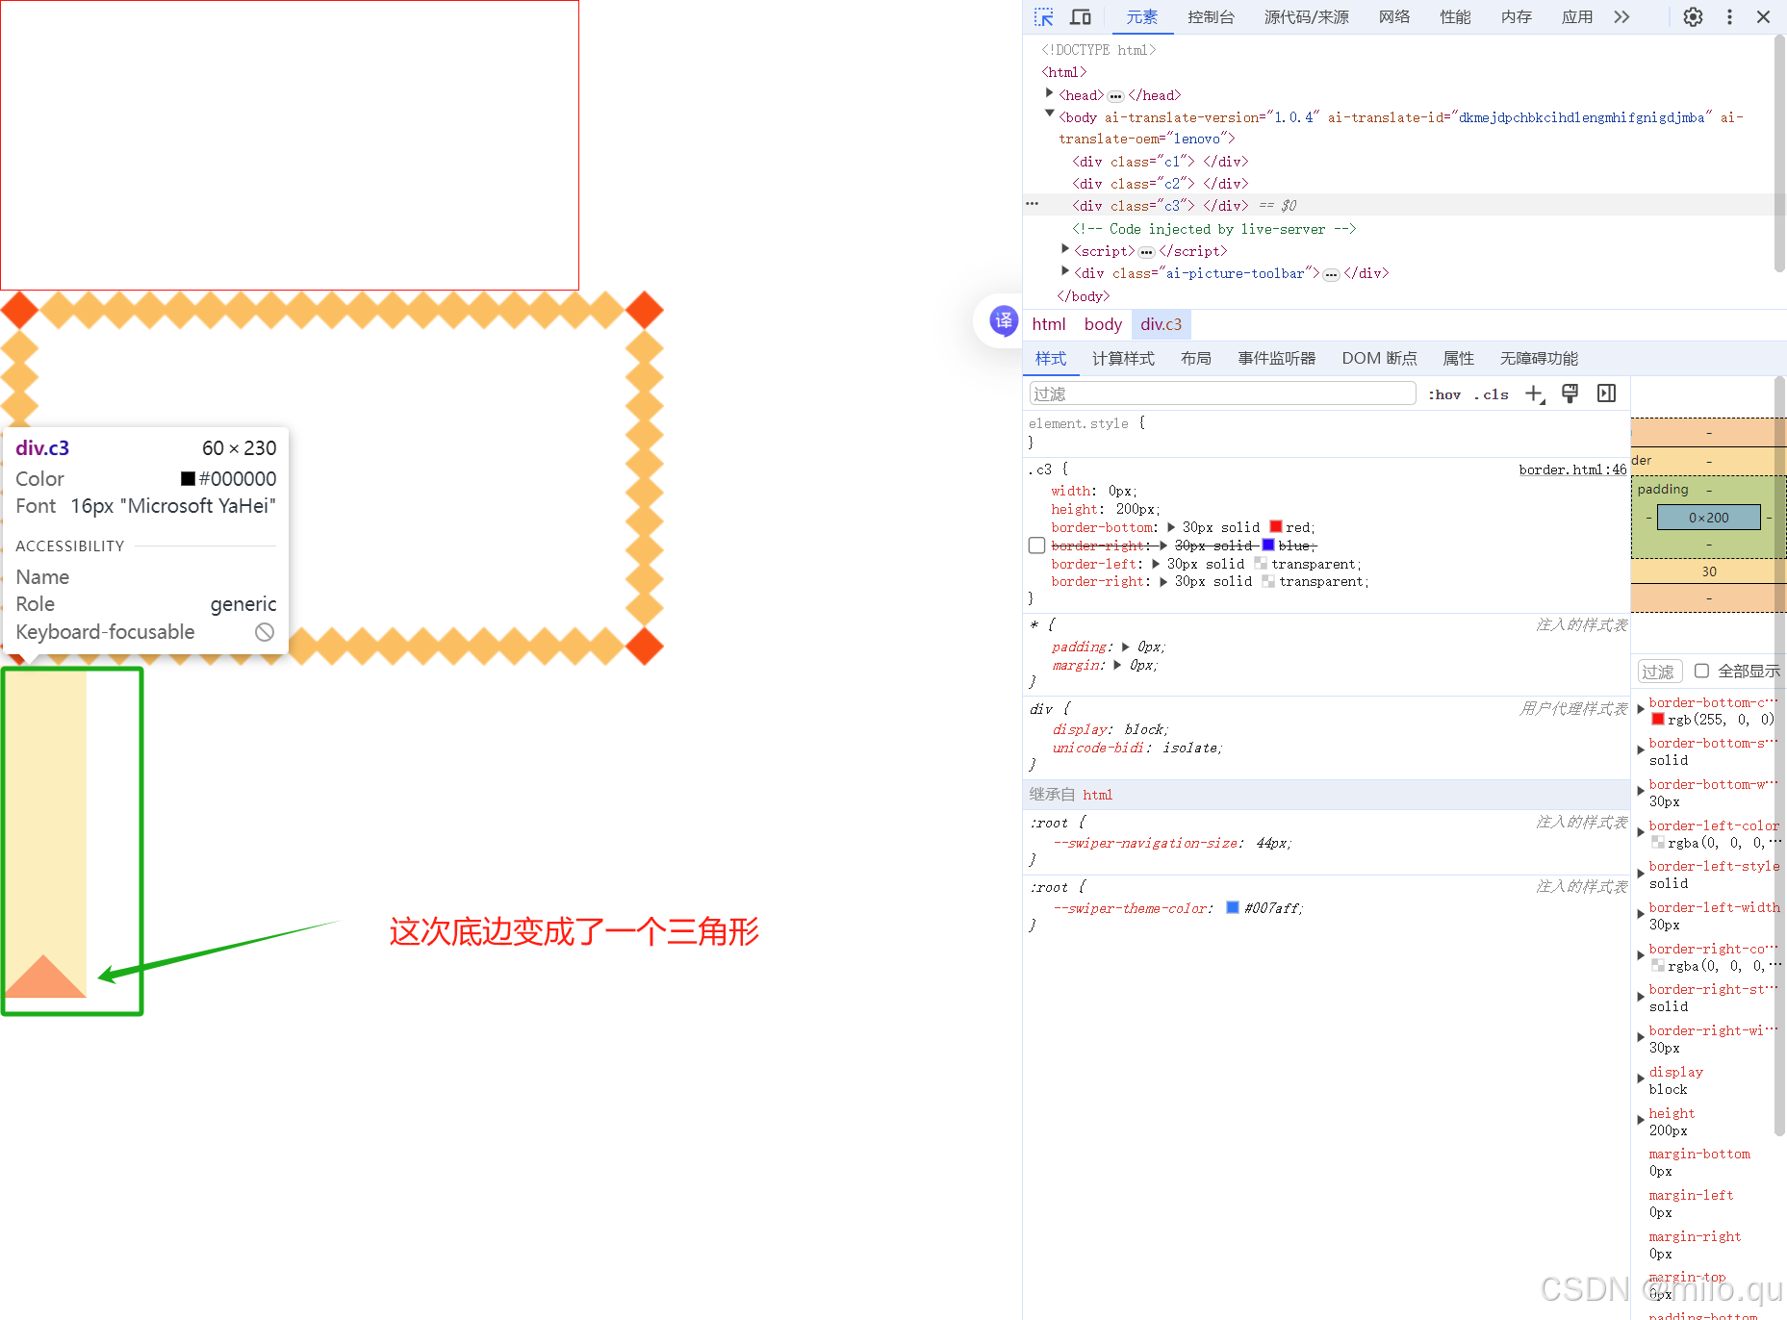Expand computed display property
The height and width of the screenshot is (1320, 1787).
click(1641, 1079)
